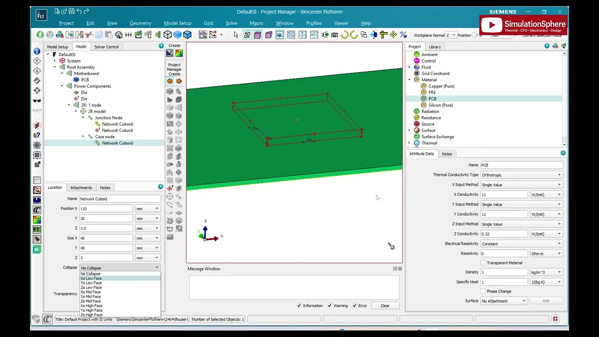Open the Electrical Resistivity dropdown

(521, 244)
